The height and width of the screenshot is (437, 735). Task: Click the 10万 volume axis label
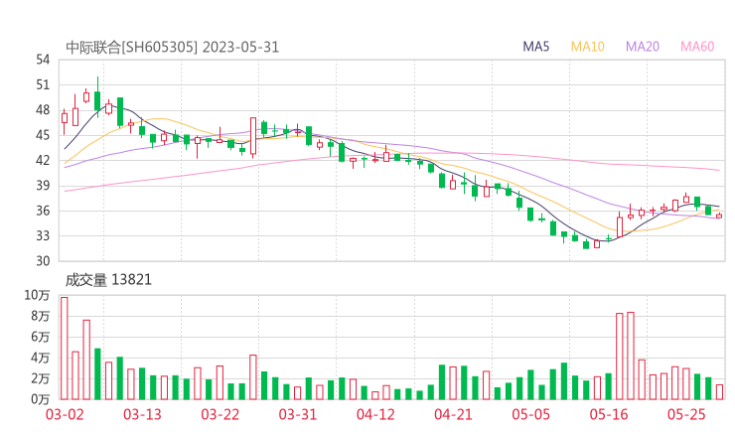[37, 295]
